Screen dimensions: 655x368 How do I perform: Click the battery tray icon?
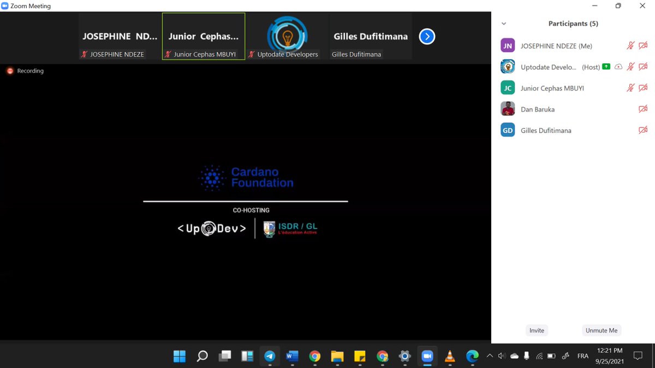(x=551, y=356)
